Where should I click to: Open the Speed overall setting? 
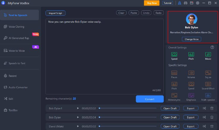(174, 56)
